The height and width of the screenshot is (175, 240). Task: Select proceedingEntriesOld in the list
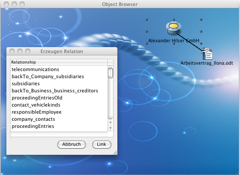tap(37, 98)
